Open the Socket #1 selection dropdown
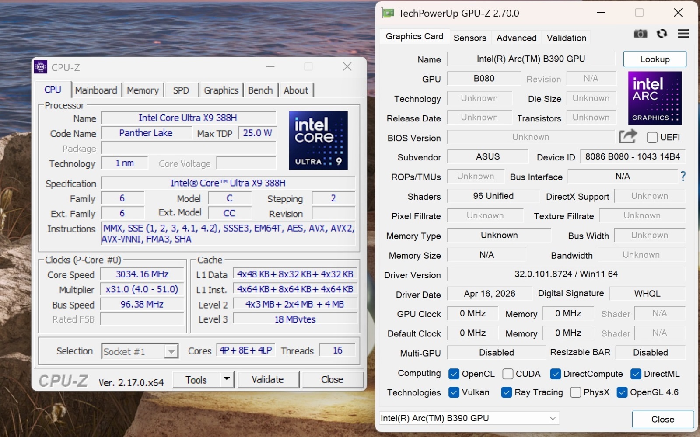 pos(140,351)
